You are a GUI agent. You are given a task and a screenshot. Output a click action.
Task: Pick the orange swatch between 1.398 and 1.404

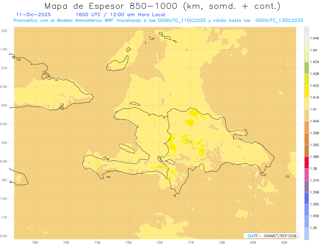(x=307, y=127)
